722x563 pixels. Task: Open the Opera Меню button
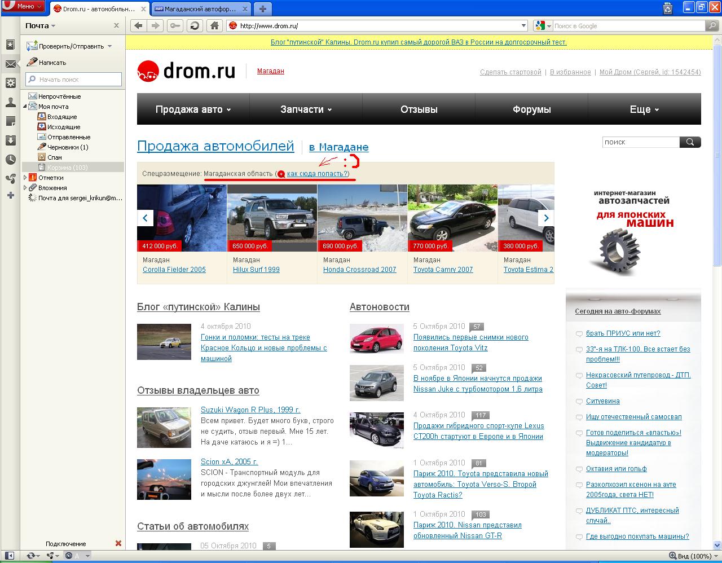[23, 7]
